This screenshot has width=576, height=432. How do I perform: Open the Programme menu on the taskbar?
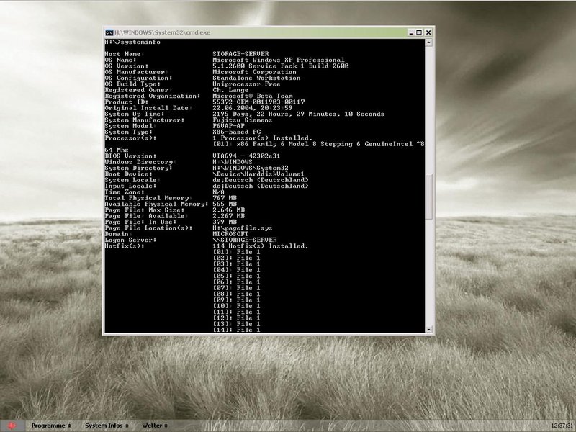[x=50, y=426]
